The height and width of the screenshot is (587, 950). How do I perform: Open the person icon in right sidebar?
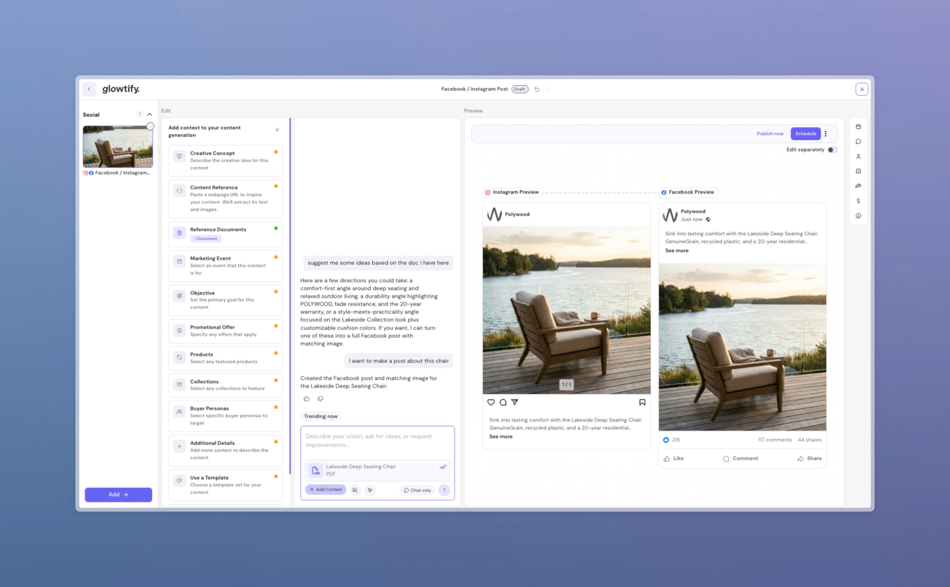(x=858, y=156)
